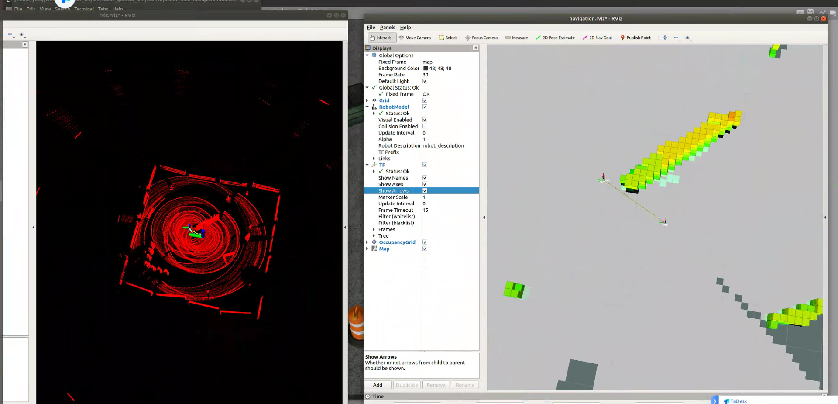Click the Background Color swatch
838x404 pixels.
[426, 69]
